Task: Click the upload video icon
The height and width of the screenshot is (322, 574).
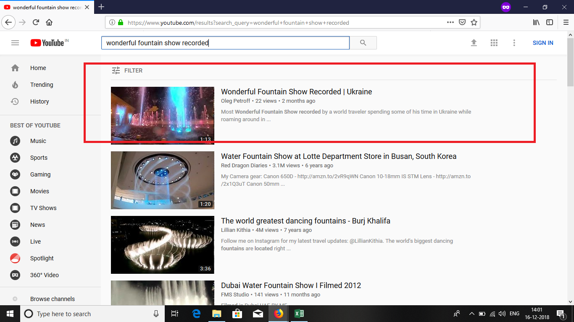Action: (x=474, y=43)
